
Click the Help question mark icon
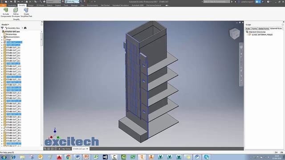click(268, 2)
